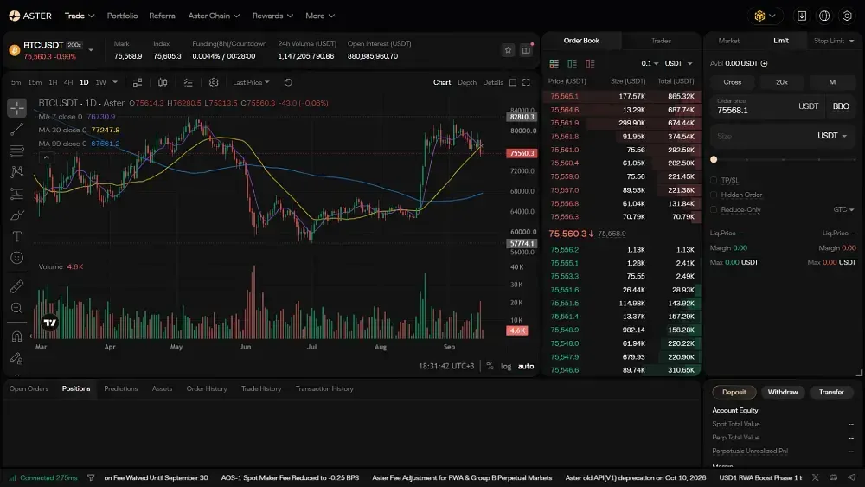Image resolution: width=865 pixels, height=487 pixels.
Task: Show both bids and asks order book view
Action: pyautogui.click(x=554, y=64)
